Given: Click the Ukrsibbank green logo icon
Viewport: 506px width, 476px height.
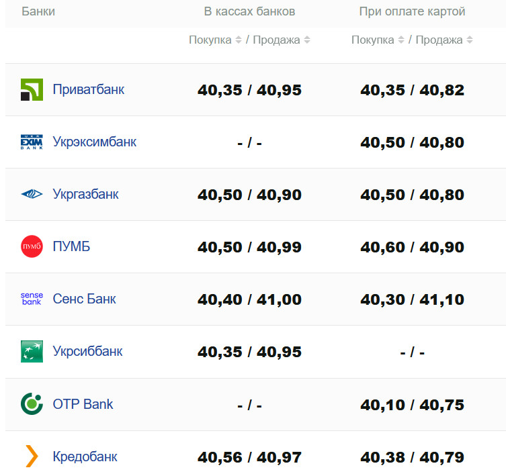Looking at the screenshot, I should 32,351.
